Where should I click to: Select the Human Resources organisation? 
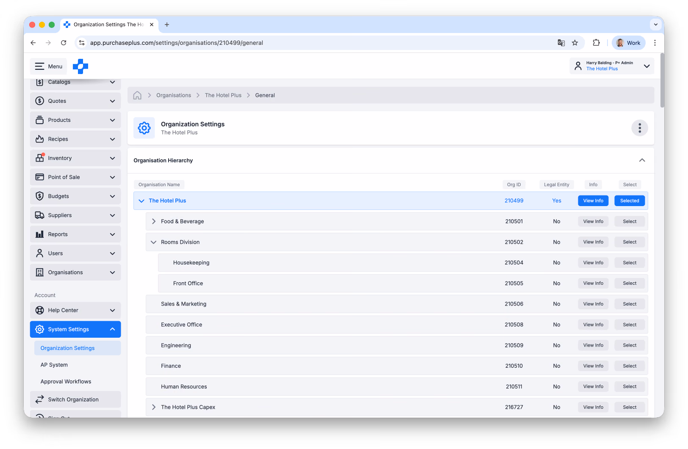pos(630,386)
